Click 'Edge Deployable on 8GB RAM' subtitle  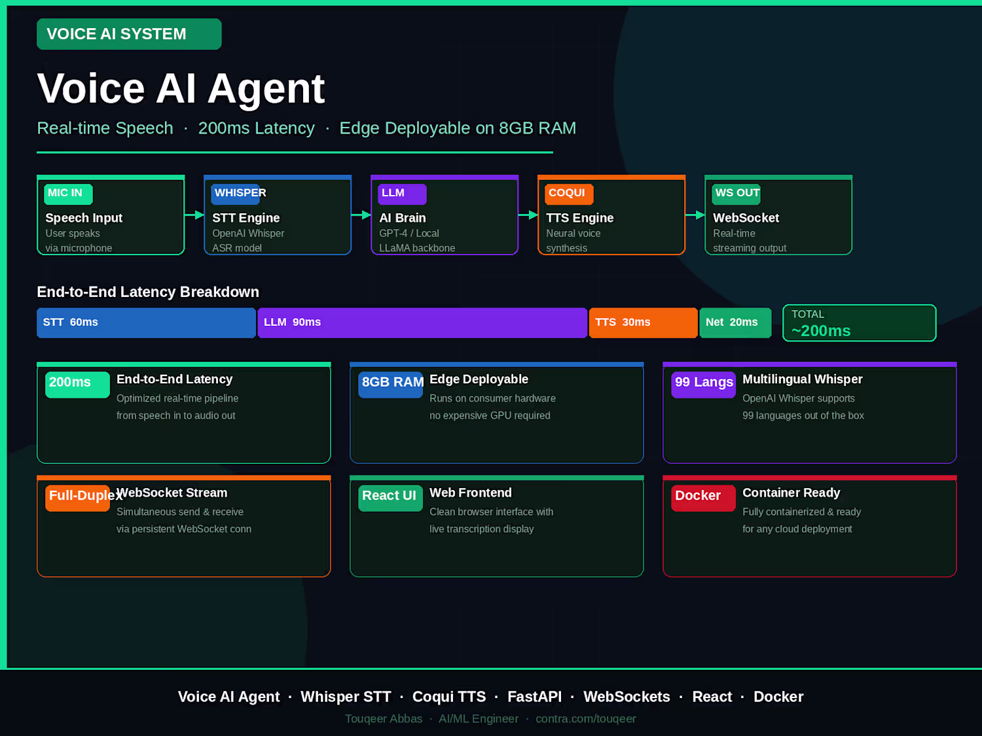[458, 128]
